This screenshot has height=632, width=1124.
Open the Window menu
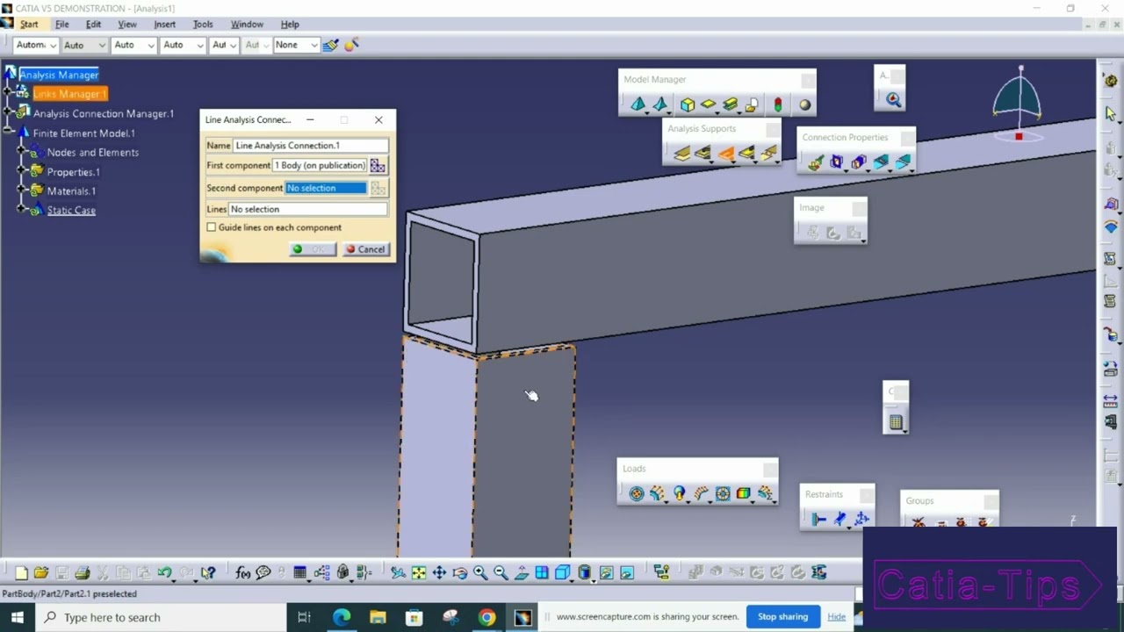247,24
